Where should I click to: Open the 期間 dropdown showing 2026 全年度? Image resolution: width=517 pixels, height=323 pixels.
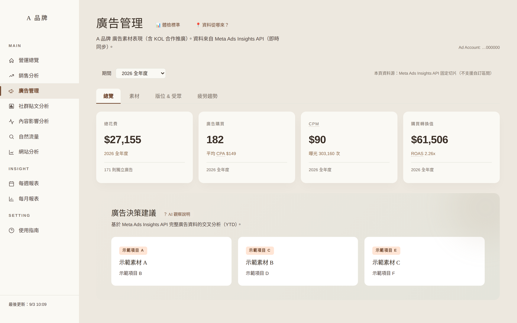[x=141, y=73]
